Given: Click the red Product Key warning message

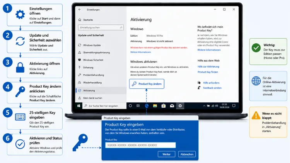Looking at the screenshot, I should click(x=159, y=48).
